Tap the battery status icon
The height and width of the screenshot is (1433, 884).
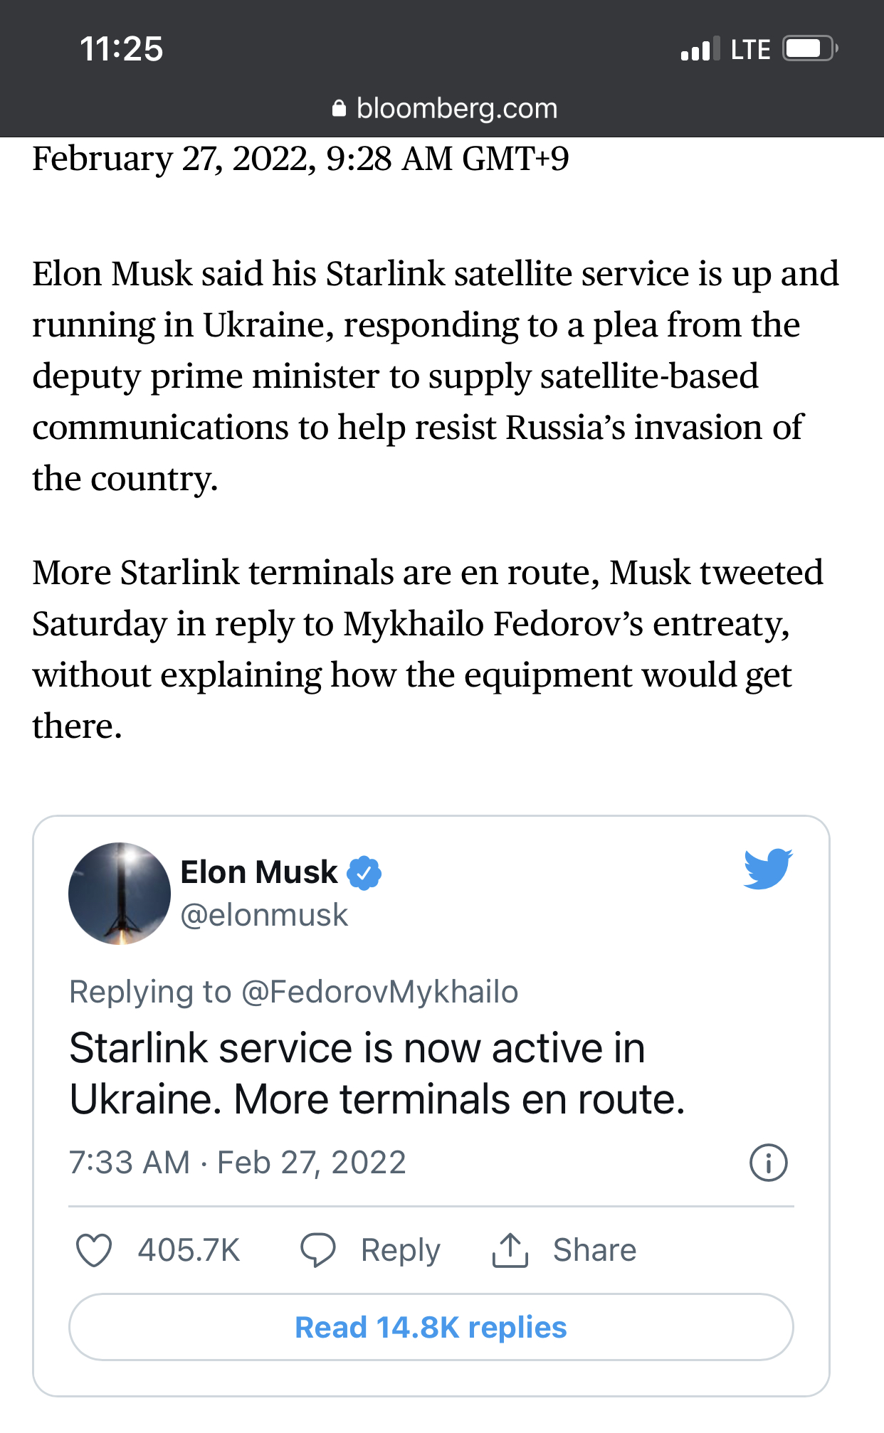click(x=809, y=49)
